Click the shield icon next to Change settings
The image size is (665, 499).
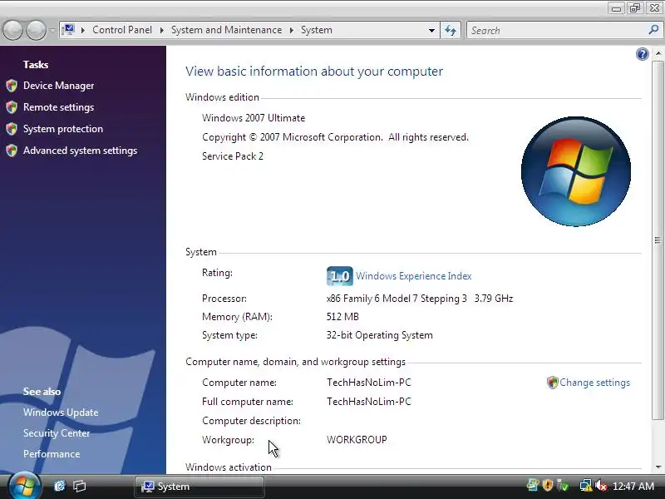coord(552,383)
